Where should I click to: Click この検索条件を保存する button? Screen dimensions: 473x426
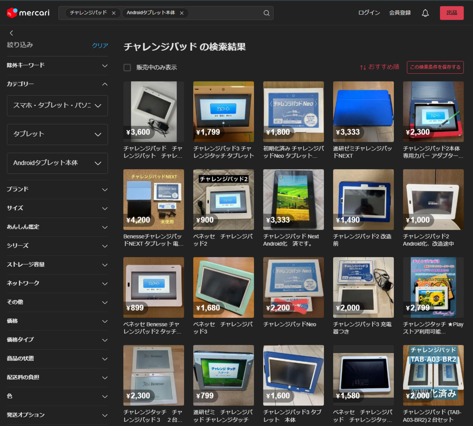[435, 67]
